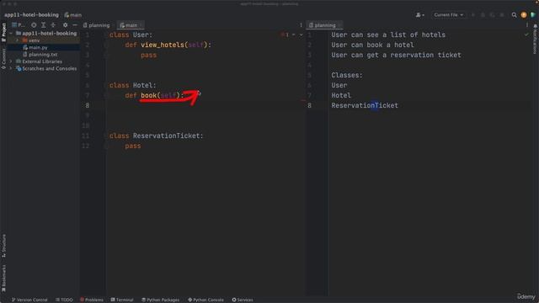Click 'User can see a list of hotels' line
This screenshot has height=303, width=539.
tap(388, 35)
